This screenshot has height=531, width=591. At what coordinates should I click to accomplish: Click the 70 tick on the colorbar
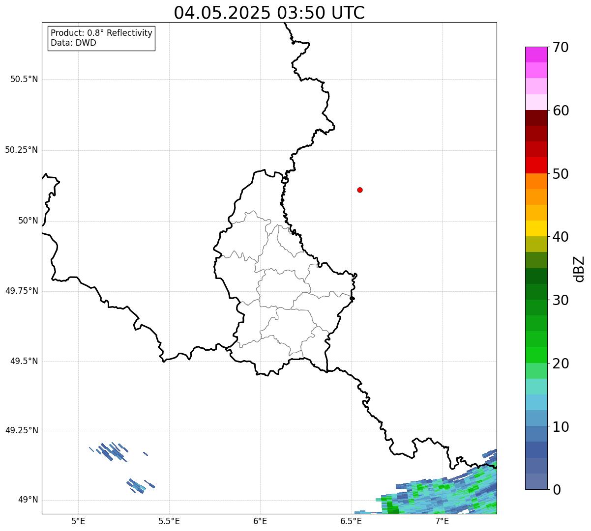[561, 47]
